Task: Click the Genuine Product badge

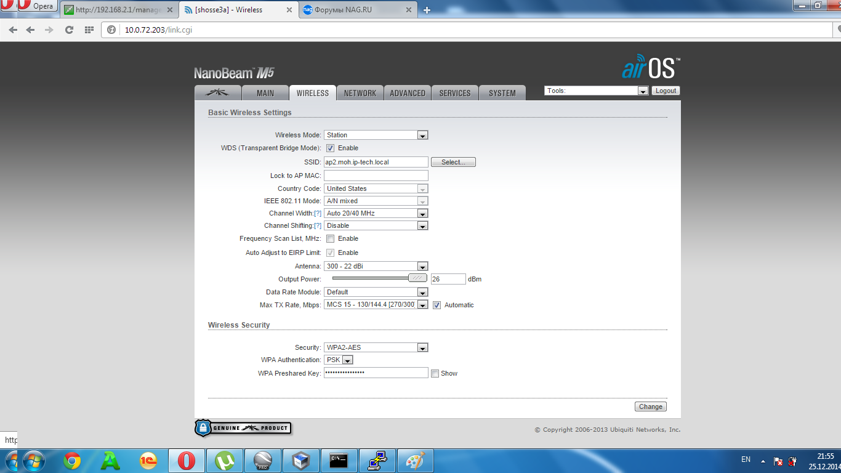Action: coord(243,428)
